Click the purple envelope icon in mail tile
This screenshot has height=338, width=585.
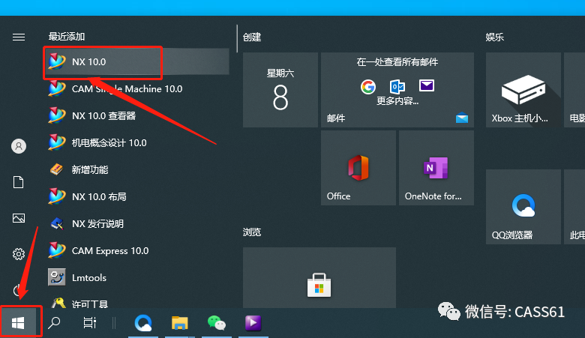427,85
